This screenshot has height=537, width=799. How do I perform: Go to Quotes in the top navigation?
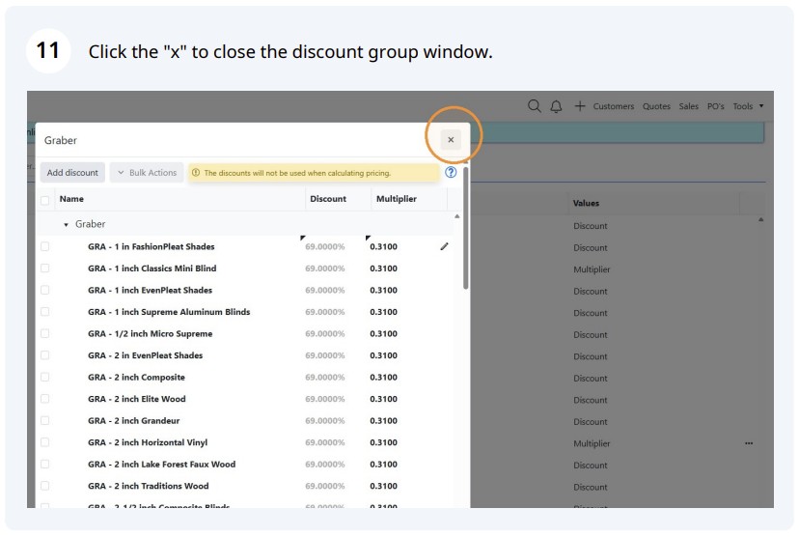pyautogui.click(x=656, y=106)
